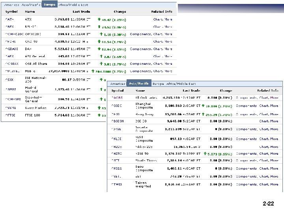View the Chart link in CAC 40 row
This screenshot has width=284, height=213.
(x=158, y=41)
